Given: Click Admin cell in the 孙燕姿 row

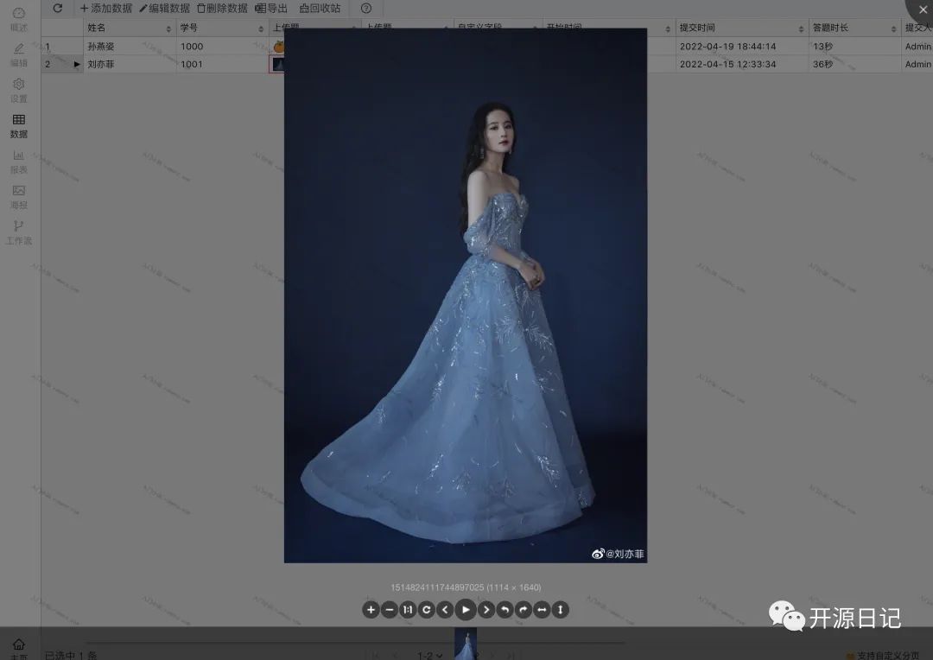Looking at the screenshot, I should [918, 47].
